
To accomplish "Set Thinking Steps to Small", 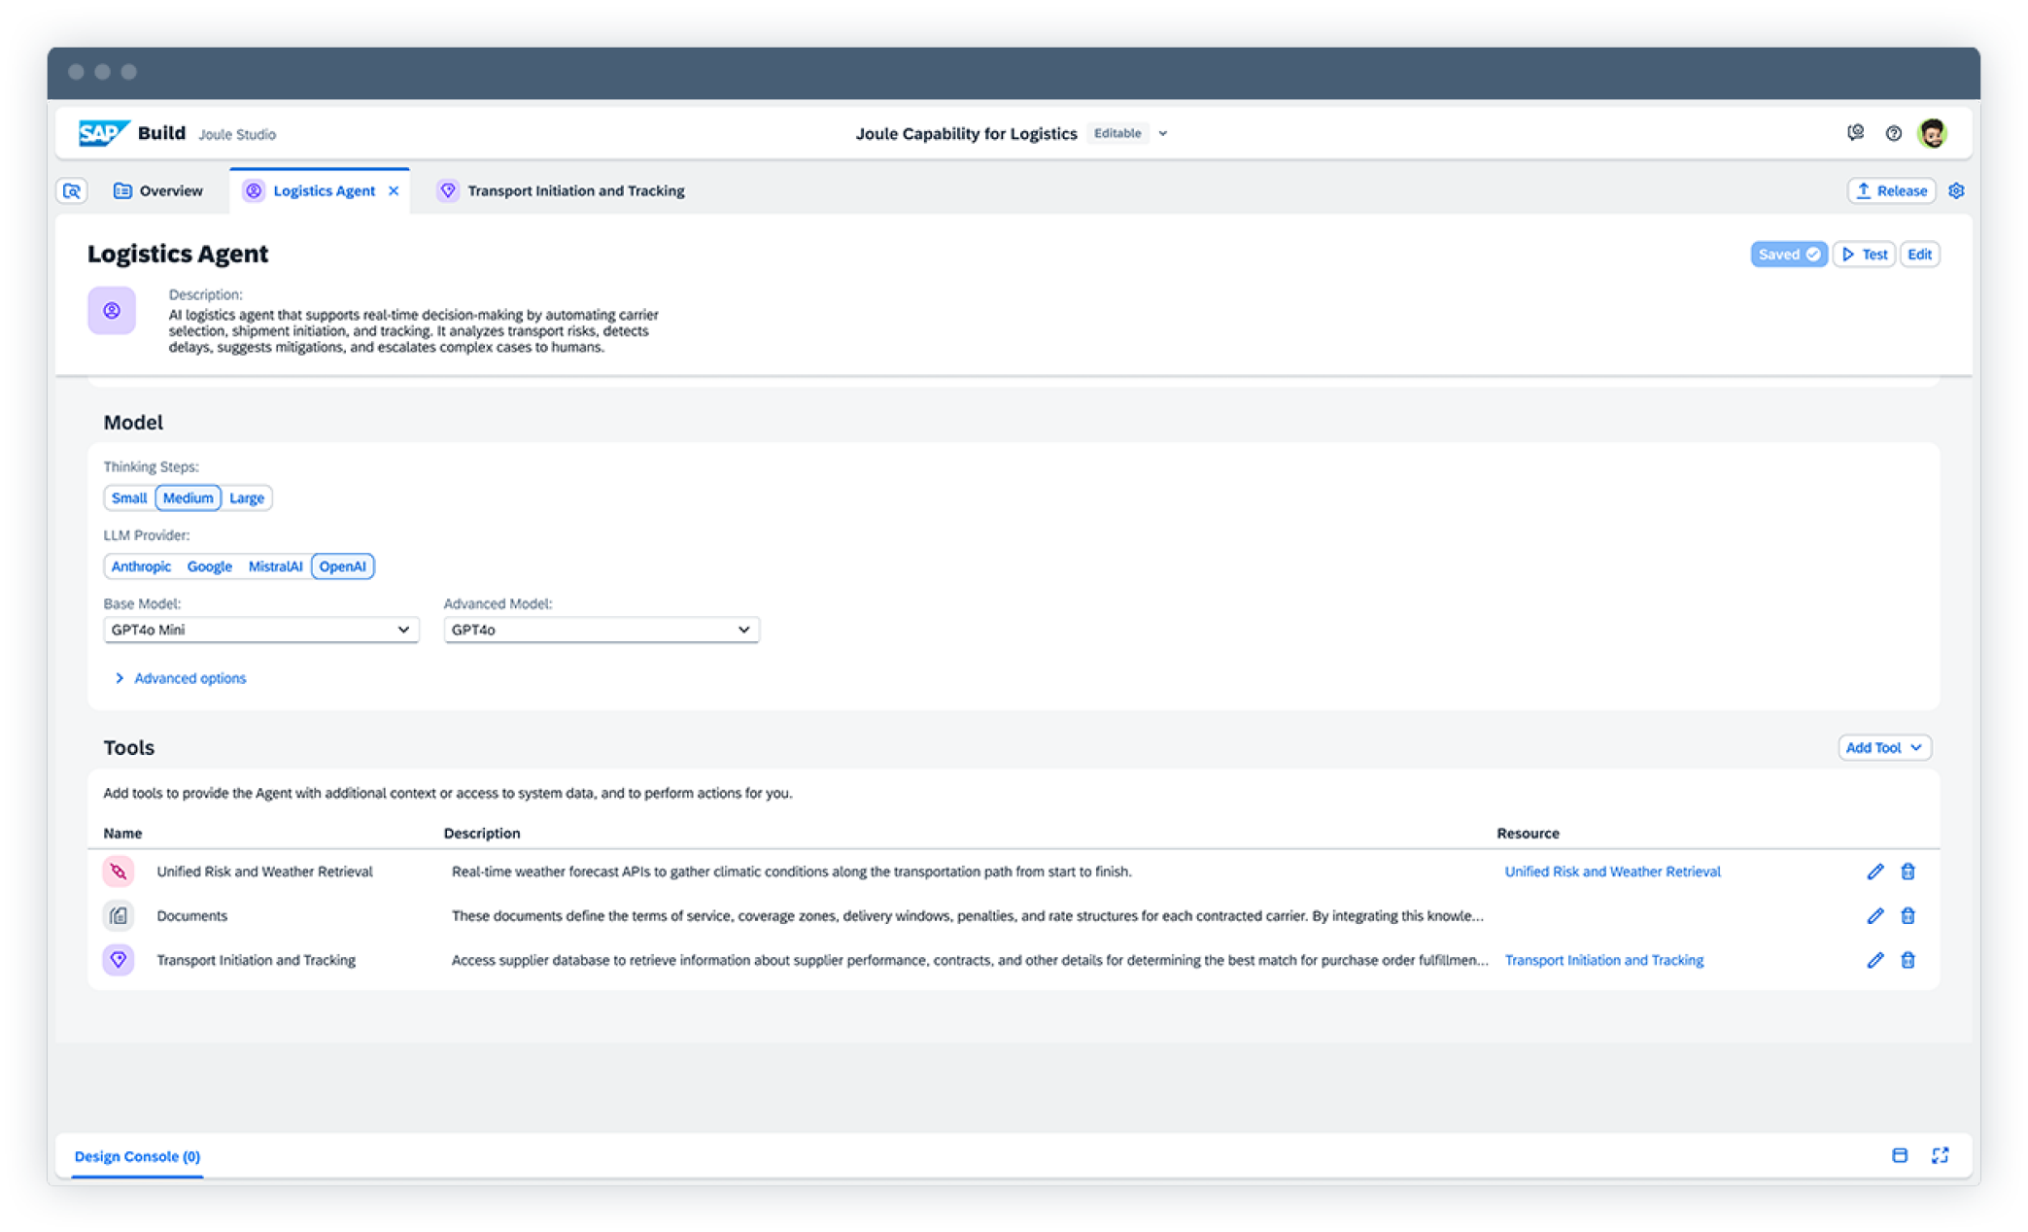I will (128, 498).
